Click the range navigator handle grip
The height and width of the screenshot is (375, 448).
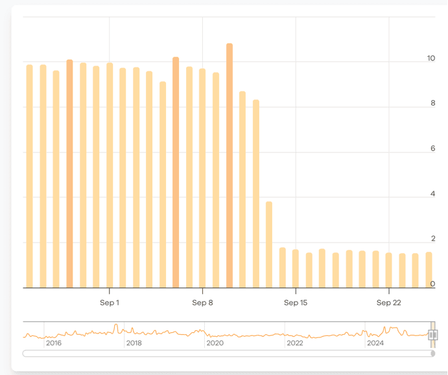(x=433, y=335)
